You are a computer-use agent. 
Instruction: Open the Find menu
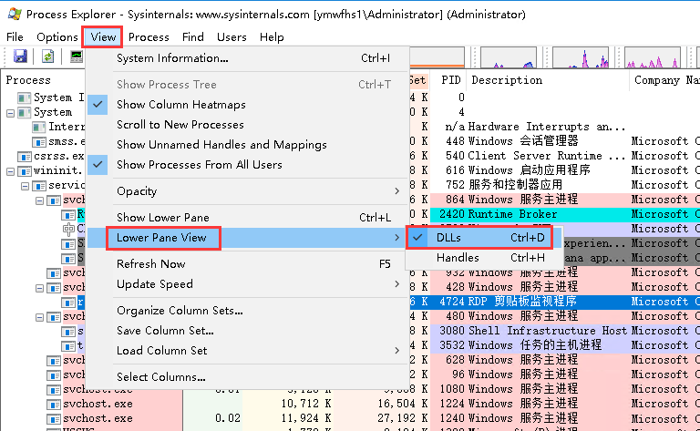[x=193, y=37]
